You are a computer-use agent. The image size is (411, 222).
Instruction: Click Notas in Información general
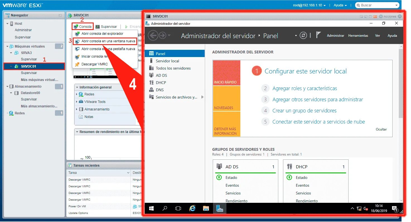[x=89, y=117]
